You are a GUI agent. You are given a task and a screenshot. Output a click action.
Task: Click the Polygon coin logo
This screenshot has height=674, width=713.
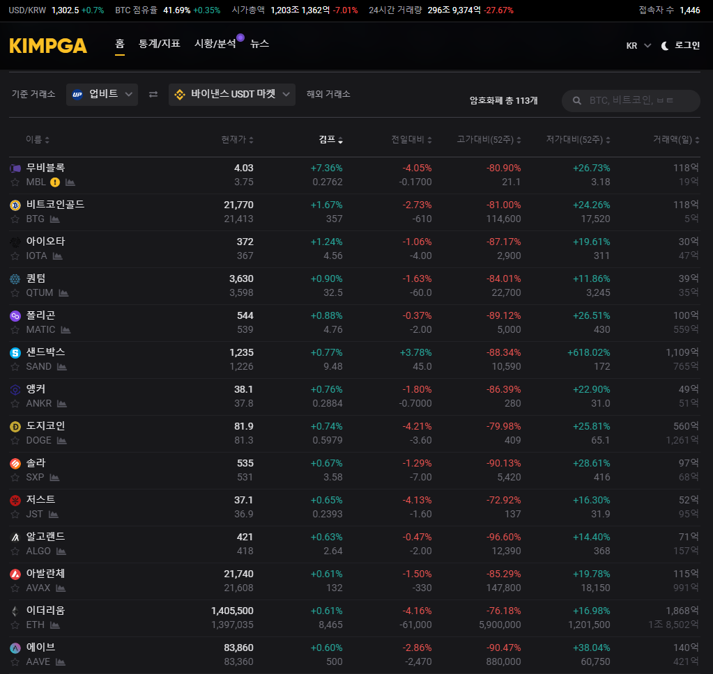click(x=15, y=315)
